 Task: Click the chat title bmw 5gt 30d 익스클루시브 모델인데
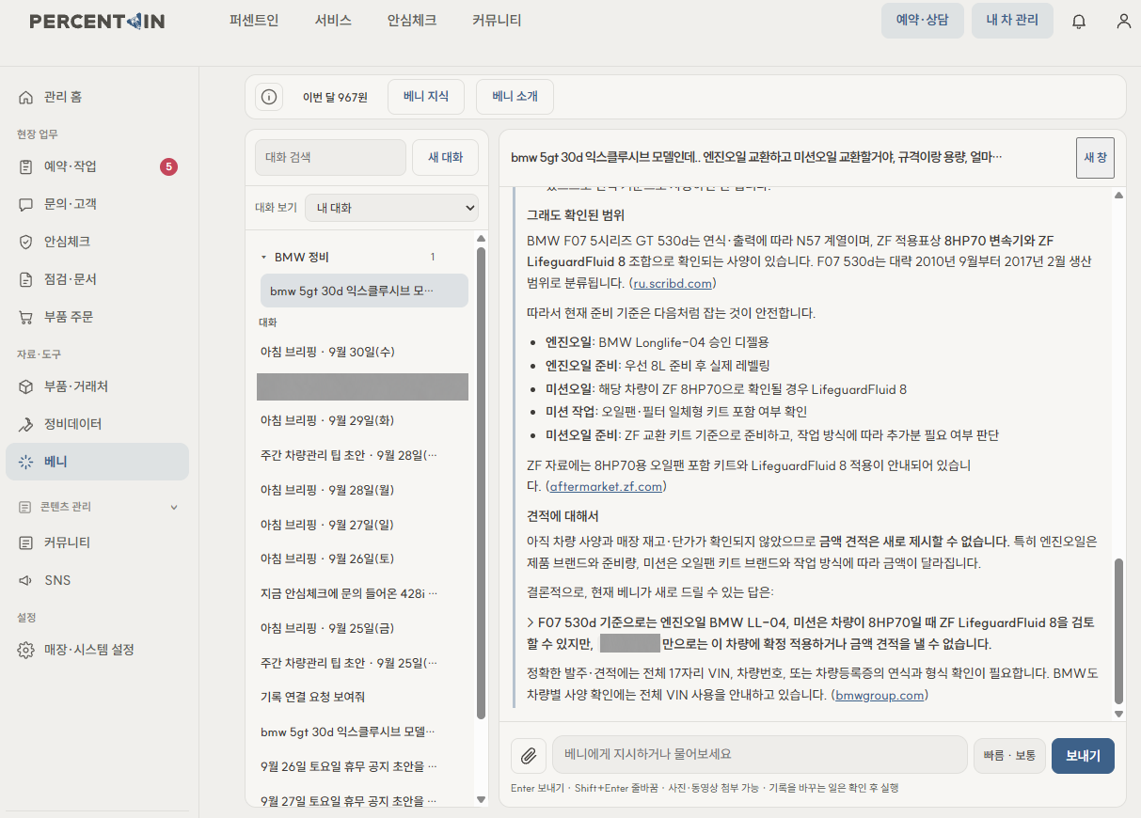coord(756,157)
